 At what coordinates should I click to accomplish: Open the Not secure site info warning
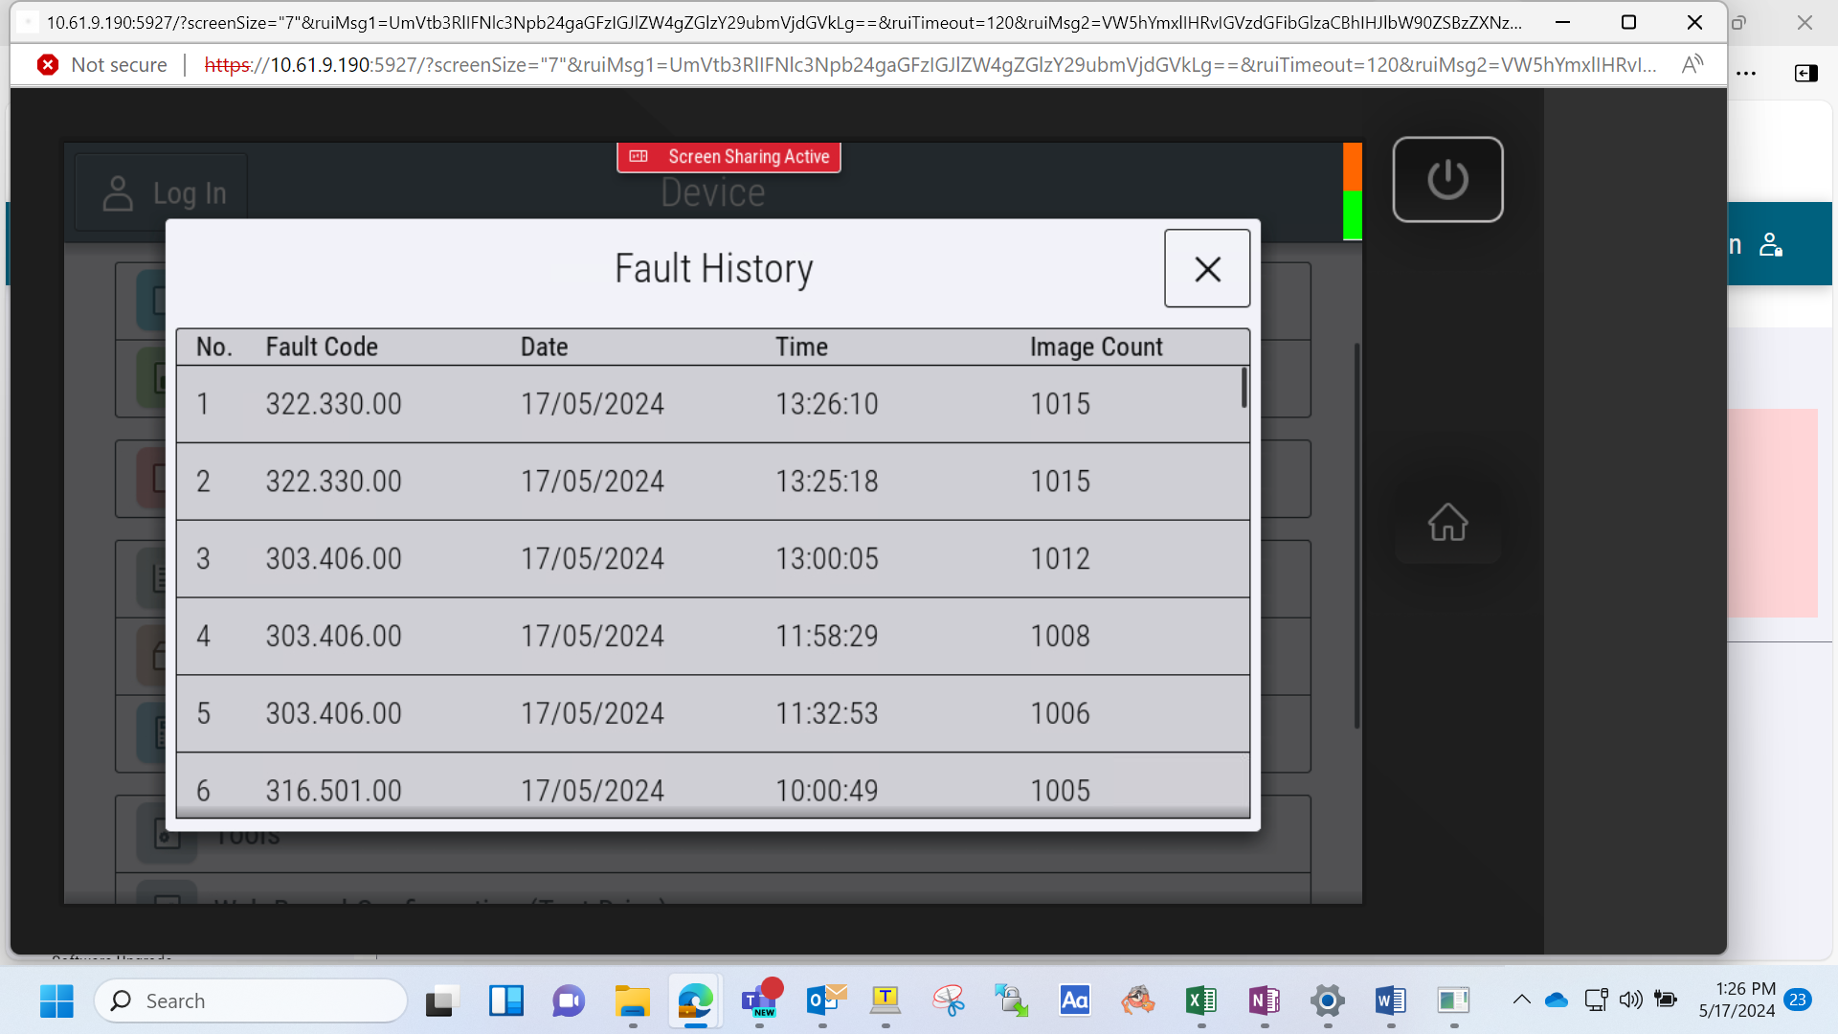click(101, 65)
